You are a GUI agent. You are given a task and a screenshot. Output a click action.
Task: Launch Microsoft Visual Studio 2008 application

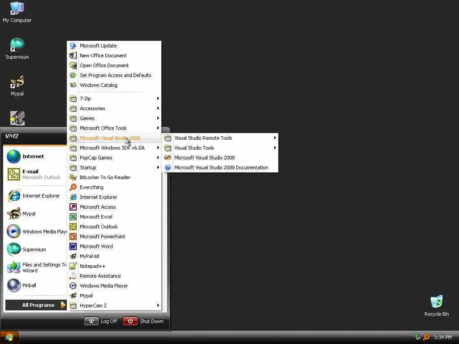[x=220, y=158]
